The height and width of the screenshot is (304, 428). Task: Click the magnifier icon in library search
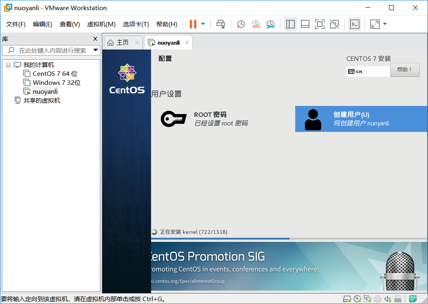tap(11, 50)
